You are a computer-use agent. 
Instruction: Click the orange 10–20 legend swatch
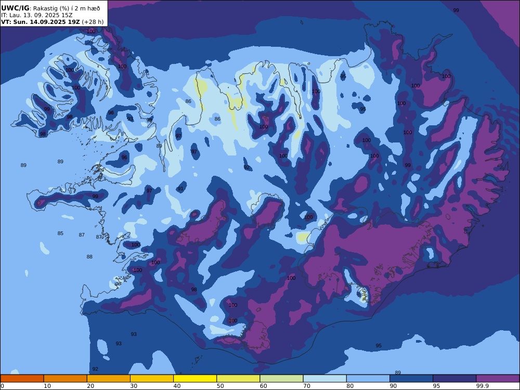click(66, 379)
